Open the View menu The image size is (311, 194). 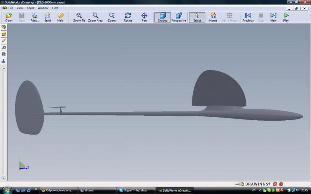pos(19,8)
